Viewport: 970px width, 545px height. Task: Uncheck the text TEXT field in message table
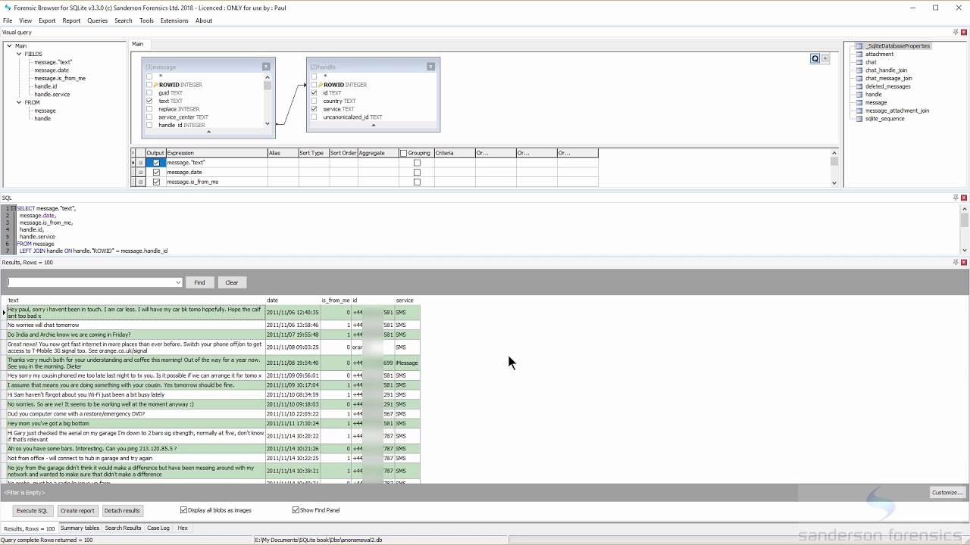coord(149,101)
